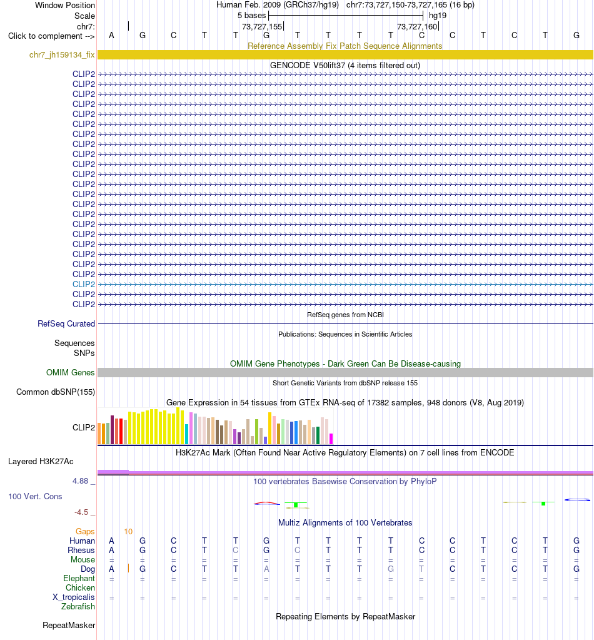594x640 pixels.
Task: Click the 'A' base in complement sequence row
Action: tap(111, 36)
